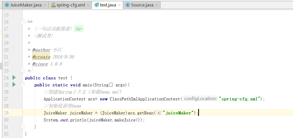
Task: Click the comment //初始化获得bean
Action: click(62, 106)
